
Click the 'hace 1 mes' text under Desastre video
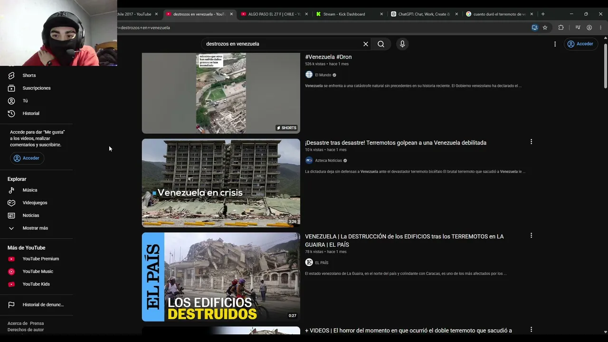point(337,150)
